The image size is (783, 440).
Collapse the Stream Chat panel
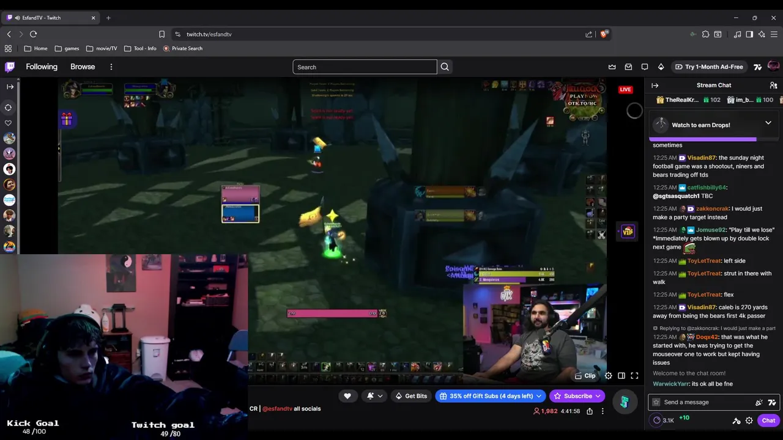pos(655,86)
